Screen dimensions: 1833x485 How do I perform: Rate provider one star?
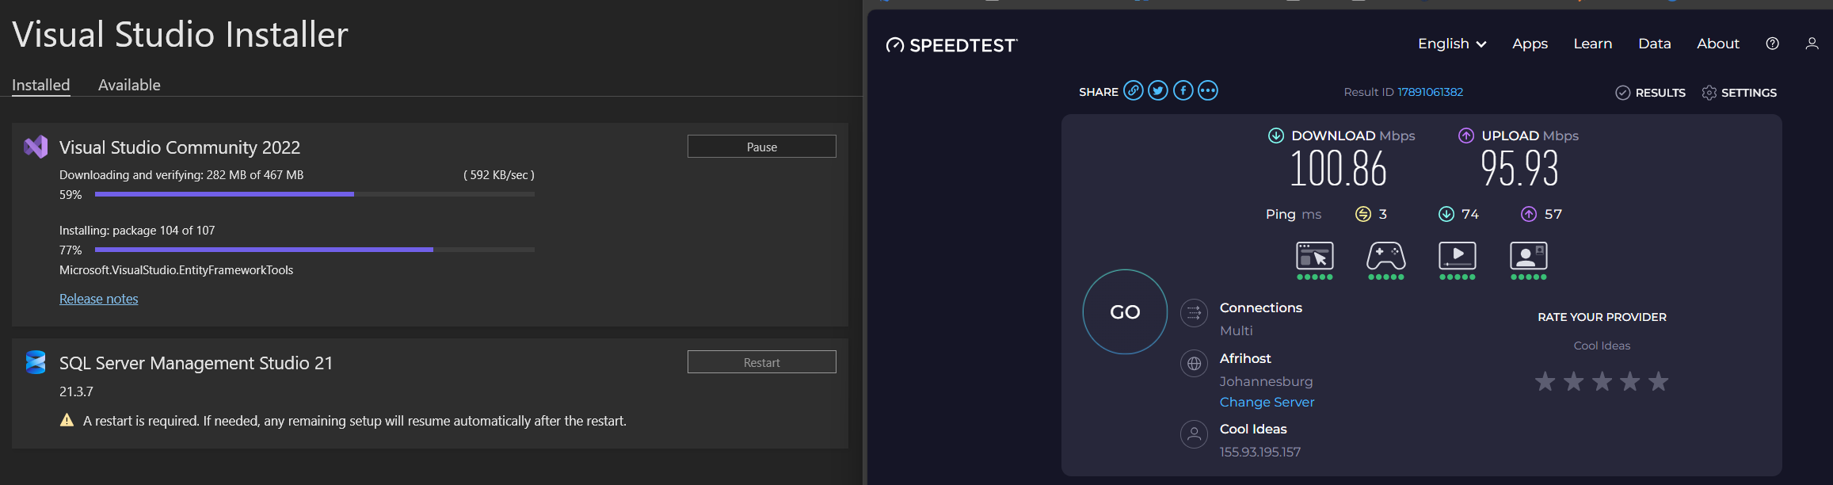pos(1545,382)
